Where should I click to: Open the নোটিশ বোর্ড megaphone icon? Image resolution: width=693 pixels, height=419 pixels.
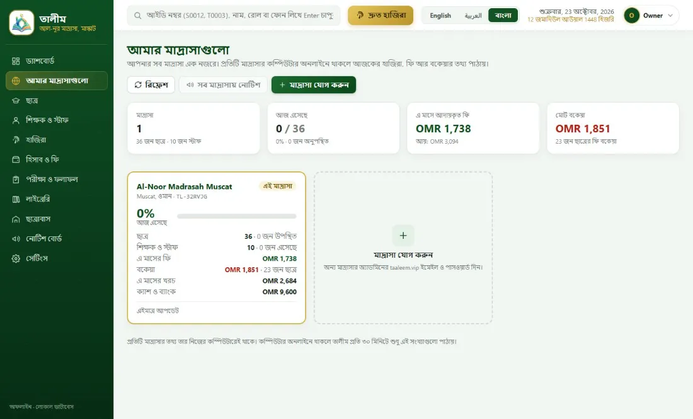coord(16,239)
